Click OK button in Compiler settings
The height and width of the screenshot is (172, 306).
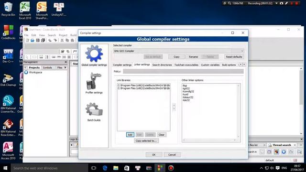coord(154,155)
